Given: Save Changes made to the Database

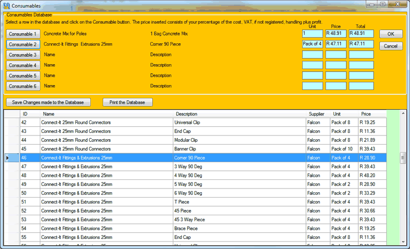Looking at the screenshot, I should coord(48,102).
